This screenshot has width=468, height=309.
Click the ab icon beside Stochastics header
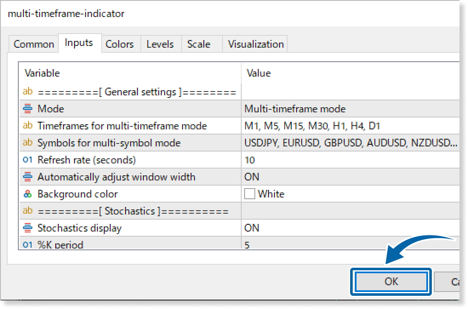pos(28,211)
